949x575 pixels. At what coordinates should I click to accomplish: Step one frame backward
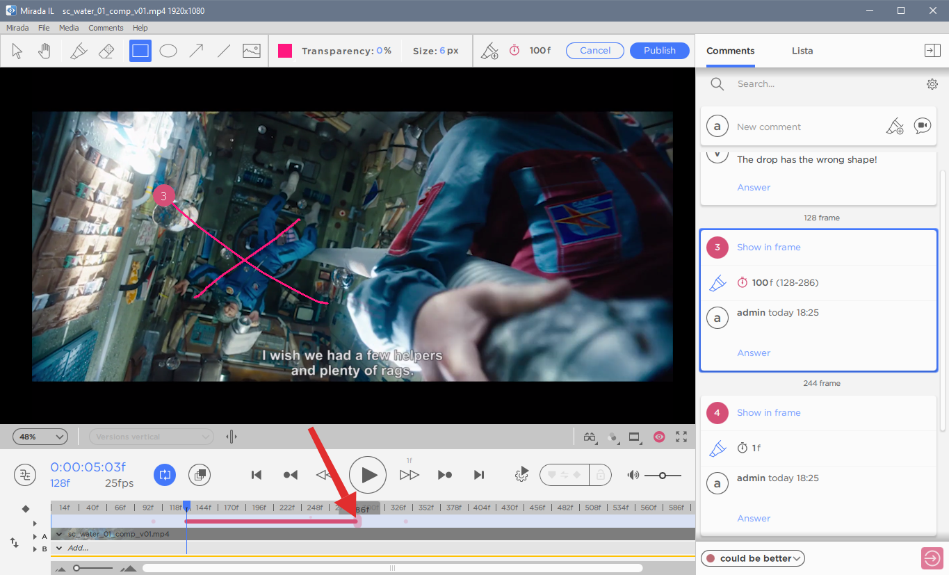tap(324, 475)
